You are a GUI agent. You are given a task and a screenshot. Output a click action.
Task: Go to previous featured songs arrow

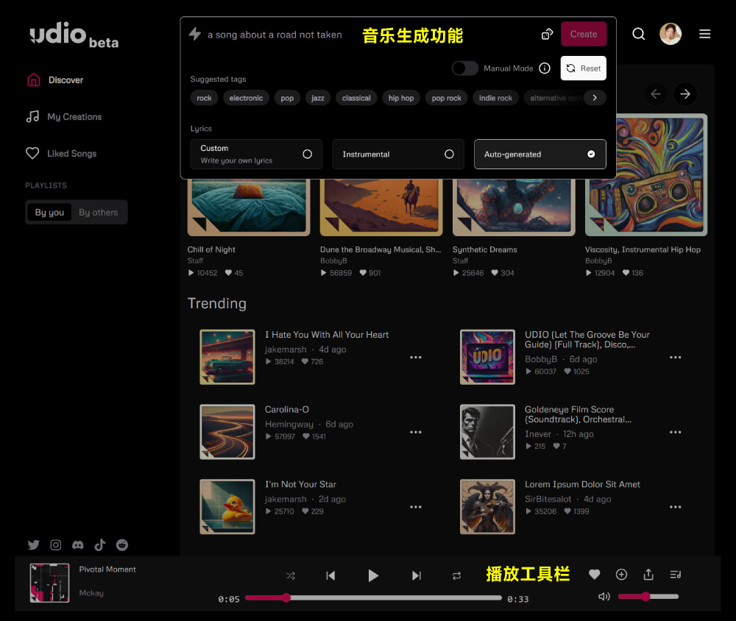[x=656, y=94]
